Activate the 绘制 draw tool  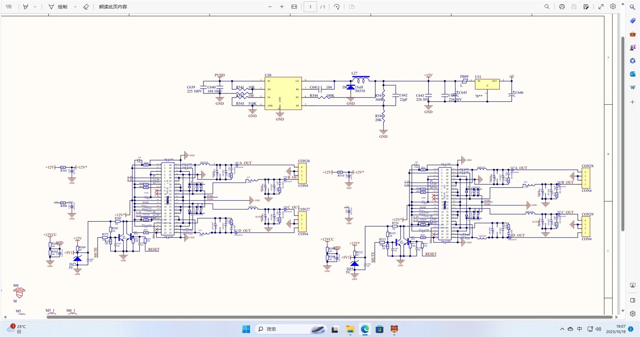point(58,7)
